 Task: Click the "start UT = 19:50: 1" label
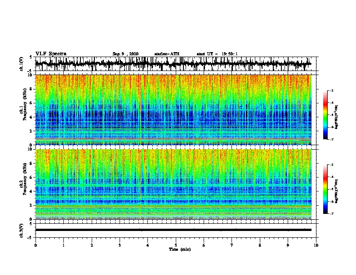[217, 54]
